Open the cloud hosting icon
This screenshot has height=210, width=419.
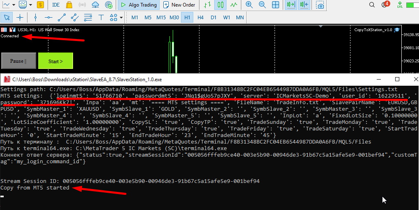[x=95, y=5]
